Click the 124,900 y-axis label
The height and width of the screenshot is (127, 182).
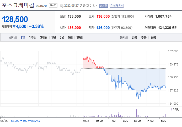(x=173, y=104)
